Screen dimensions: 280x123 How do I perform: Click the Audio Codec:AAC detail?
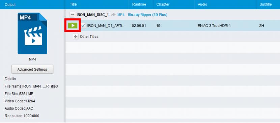pos(19,108)
